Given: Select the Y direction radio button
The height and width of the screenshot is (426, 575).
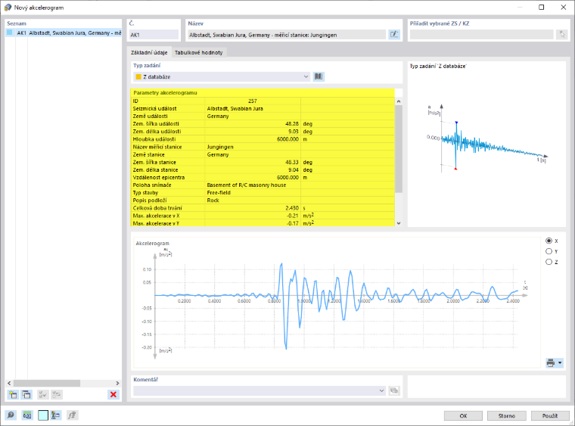Looking at the screenshot, I should pyautogui.click(x=549, y=251).
